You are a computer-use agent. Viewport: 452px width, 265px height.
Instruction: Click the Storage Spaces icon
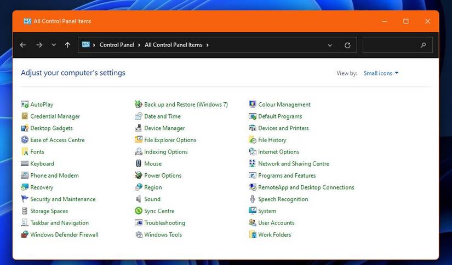(25, 211)
